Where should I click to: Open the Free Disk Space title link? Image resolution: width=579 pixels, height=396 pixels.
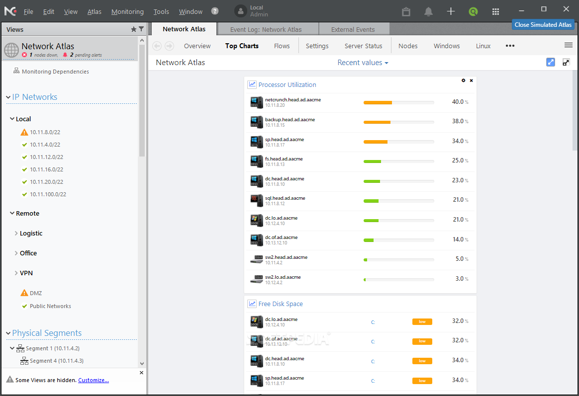[x=281, y=304]
